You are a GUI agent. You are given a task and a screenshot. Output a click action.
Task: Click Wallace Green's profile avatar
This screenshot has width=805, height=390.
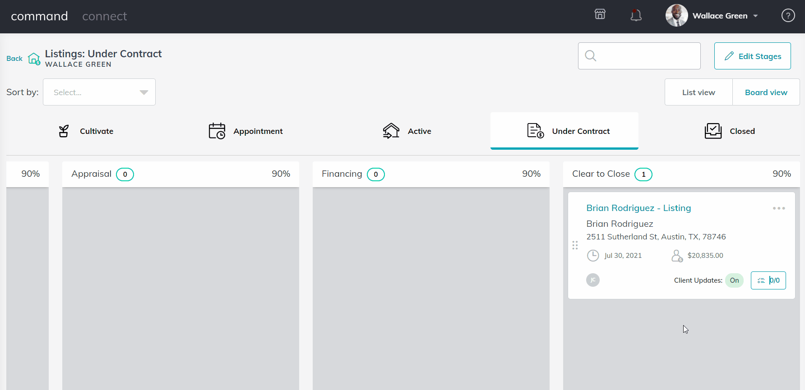676,16
